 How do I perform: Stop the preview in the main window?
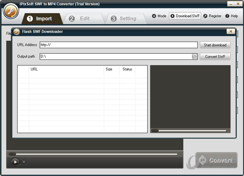tap(24, 162)
